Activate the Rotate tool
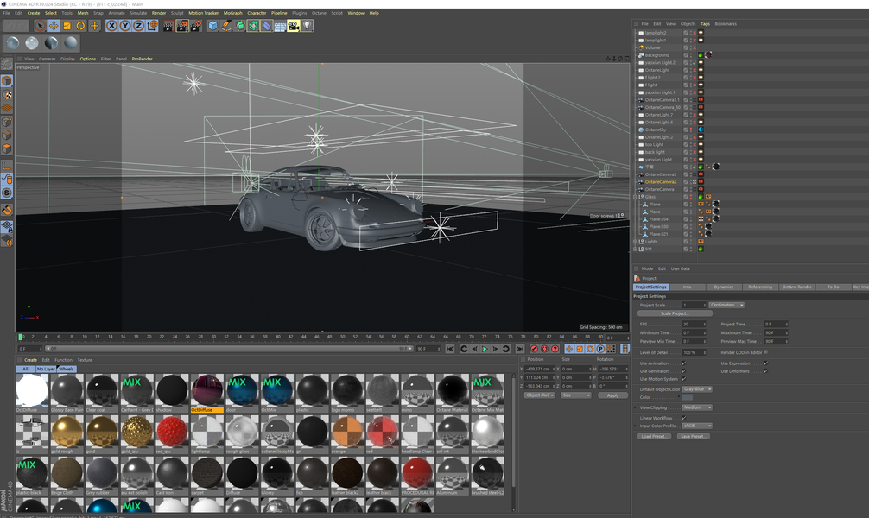The image size is (869, 518). click(x=81, y=26)
